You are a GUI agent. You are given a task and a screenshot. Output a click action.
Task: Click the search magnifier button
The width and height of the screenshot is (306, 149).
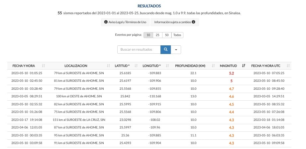coord(165,50)
